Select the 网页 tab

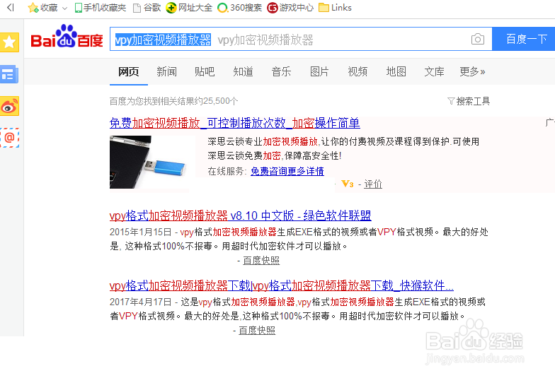point(129,72)
